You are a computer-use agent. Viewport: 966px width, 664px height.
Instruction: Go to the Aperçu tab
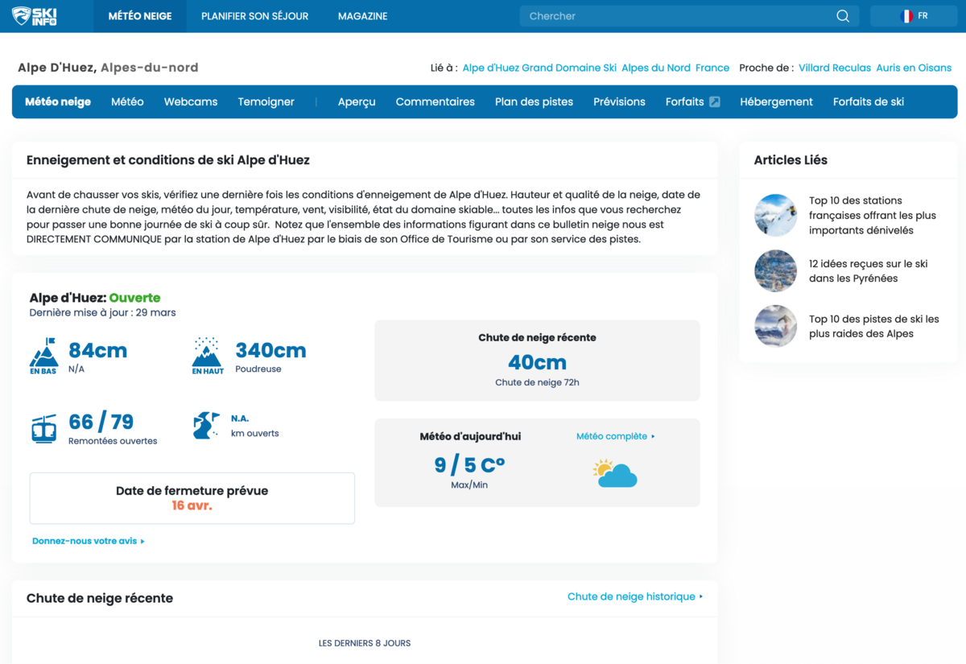(x=357, y=102)
